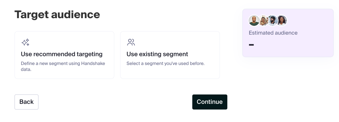Go back with the Back button
This screenshot has width=339, height=122.
(x=26, y=102)
